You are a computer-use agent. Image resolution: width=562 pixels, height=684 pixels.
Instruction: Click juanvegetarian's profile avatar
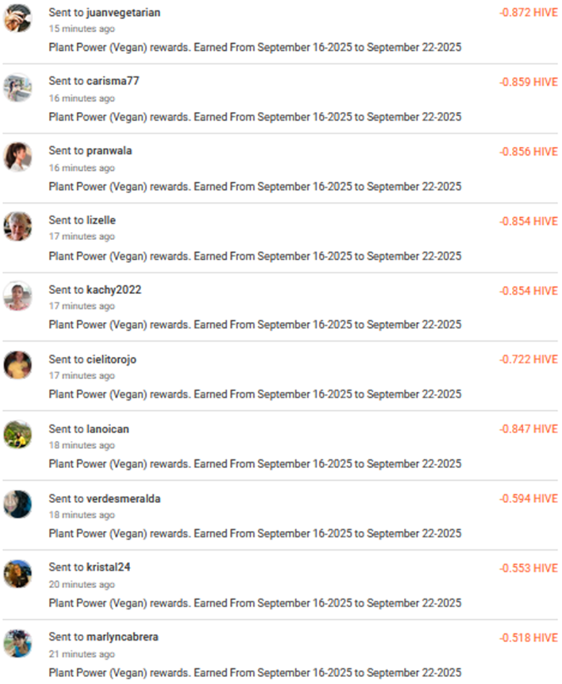(x=17, y=18)
